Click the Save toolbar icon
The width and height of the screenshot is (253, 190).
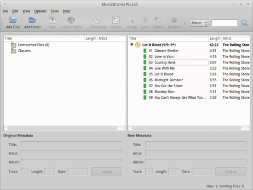click(x=52, y=20)
